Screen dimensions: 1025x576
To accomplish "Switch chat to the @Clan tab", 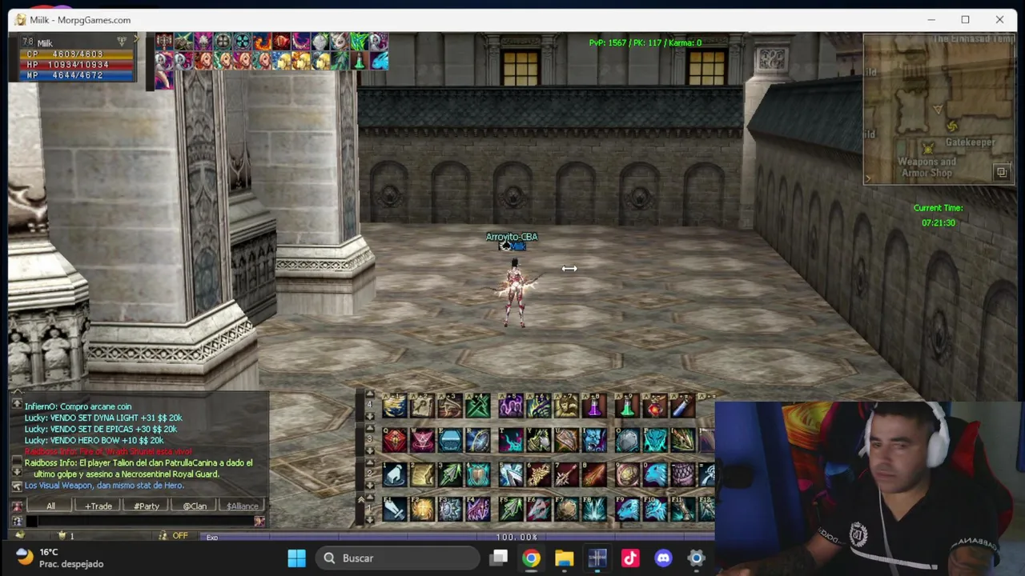I will coord(195,506).
